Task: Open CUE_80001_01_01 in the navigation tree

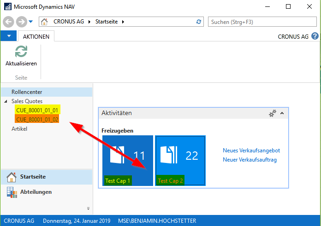Action: click(37, 110)
